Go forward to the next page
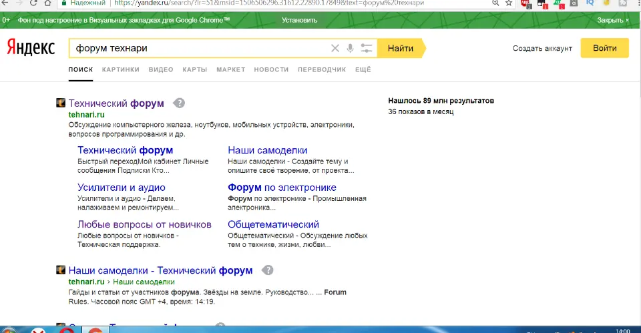The height and width of the screenshot is (333, 641). tap(19, 3)
